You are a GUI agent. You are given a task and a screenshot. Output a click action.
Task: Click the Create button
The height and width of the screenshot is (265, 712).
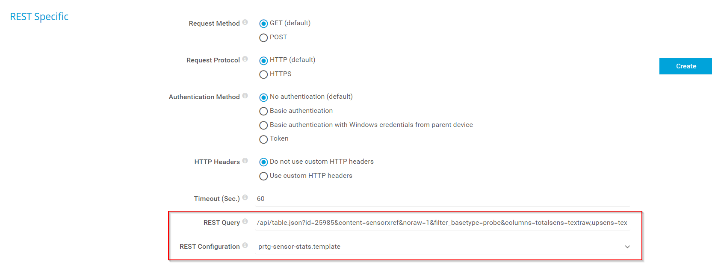pyautogui.click(x=685, y=66)
